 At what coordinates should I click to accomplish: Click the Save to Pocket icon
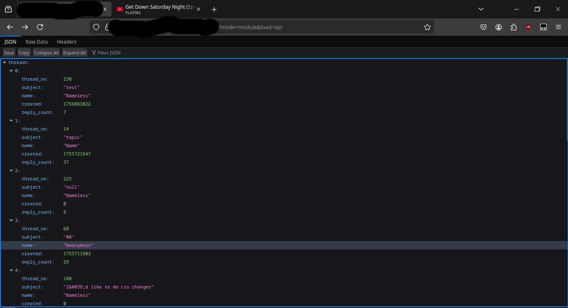point(484,27)
